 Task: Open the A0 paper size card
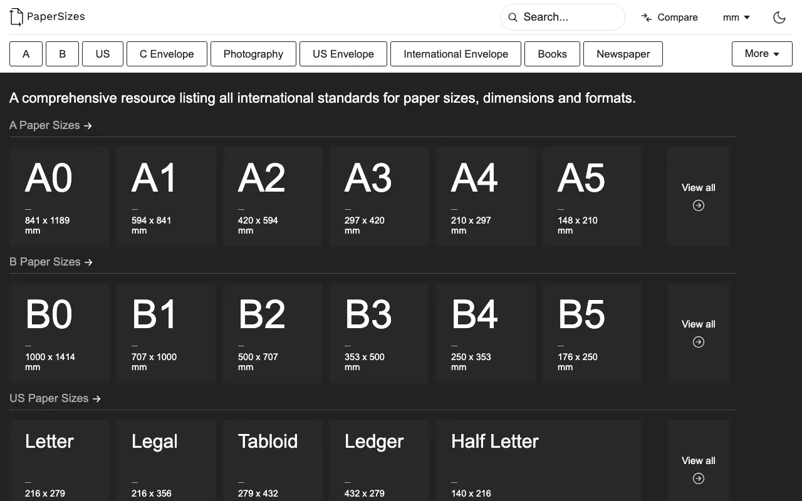tap(60, 197)
